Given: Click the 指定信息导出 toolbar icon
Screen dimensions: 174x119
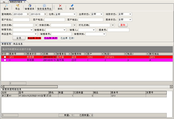Looking at the screenshot, I should point(44,7).
